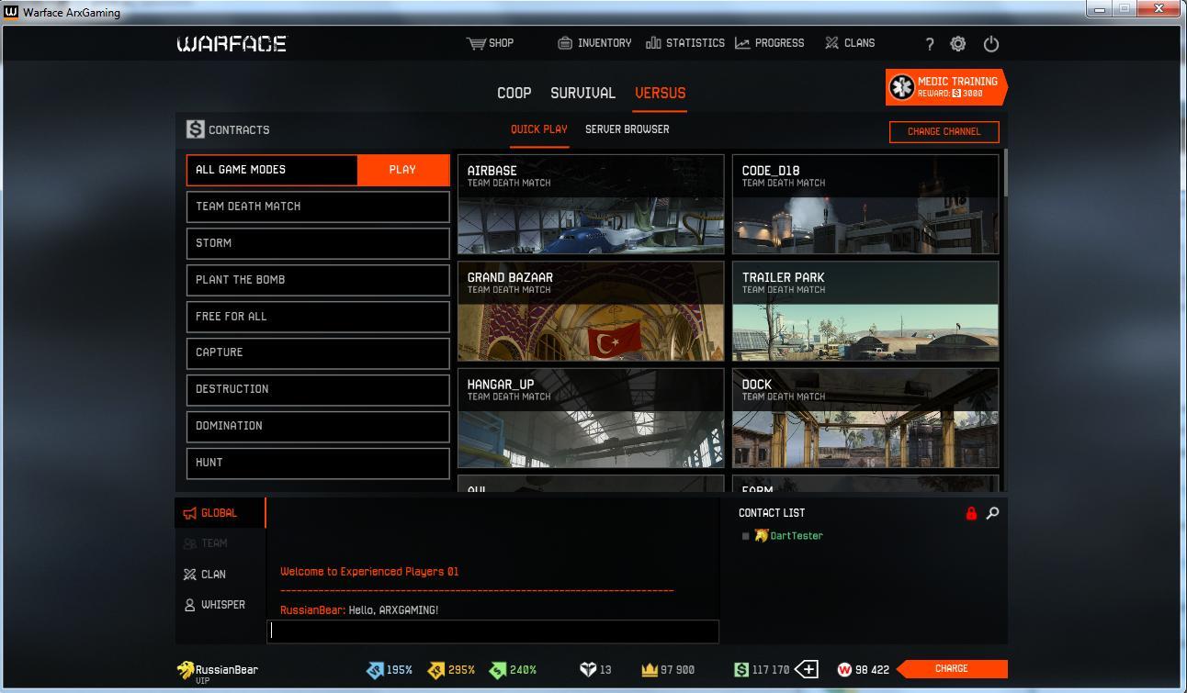Click the power quit icon
This screenshot has width=1187, height=693.
click(x=991, y=44)
